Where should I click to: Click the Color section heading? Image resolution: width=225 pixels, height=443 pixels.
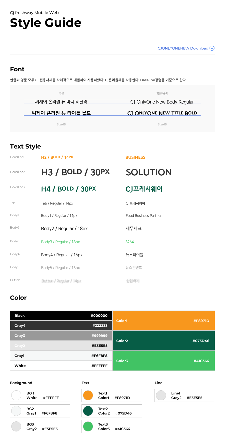point(18,298)
